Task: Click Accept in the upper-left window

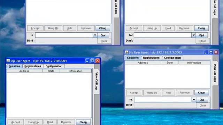Action: click(35, 28)
